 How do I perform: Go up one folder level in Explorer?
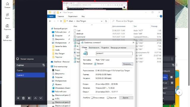tap(61, 21)
